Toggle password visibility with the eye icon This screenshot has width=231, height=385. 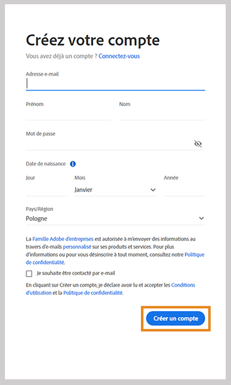pos(198,144)
